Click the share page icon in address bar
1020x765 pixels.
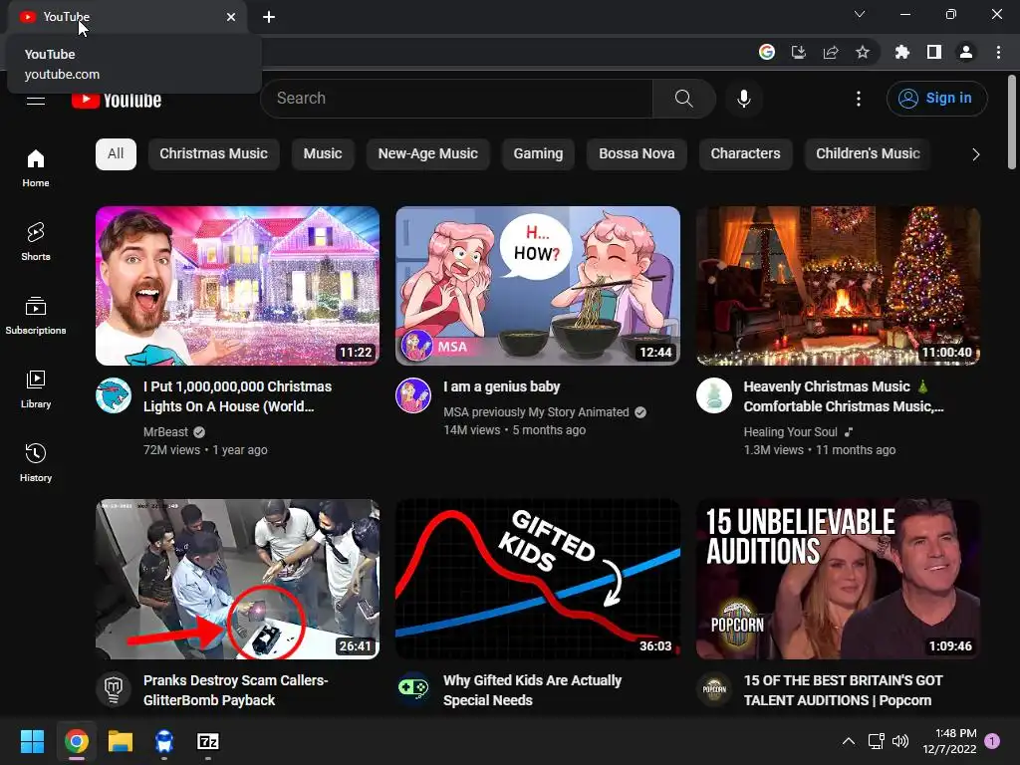831,52
